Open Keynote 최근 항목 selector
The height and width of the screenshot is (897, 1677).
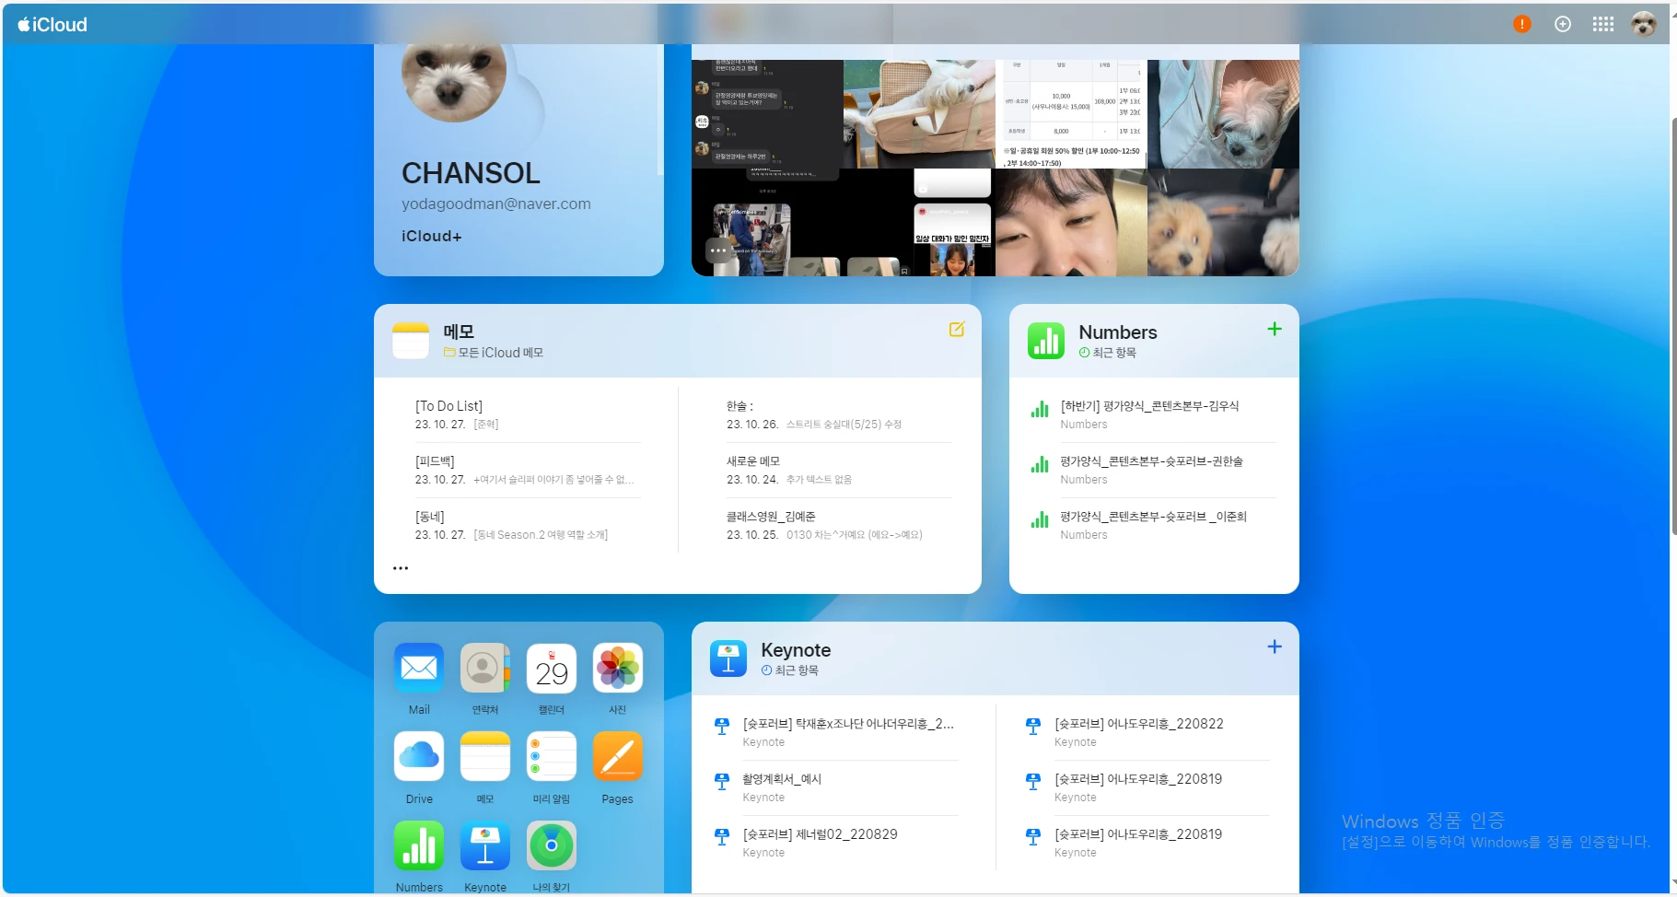[790, 670]
